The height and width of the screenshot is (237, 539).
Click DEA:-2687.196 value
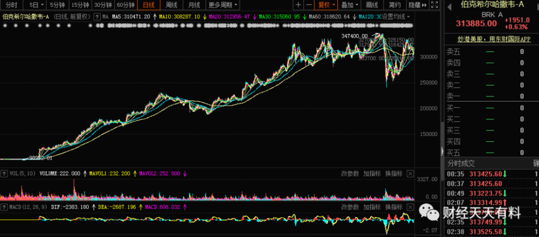117,207
